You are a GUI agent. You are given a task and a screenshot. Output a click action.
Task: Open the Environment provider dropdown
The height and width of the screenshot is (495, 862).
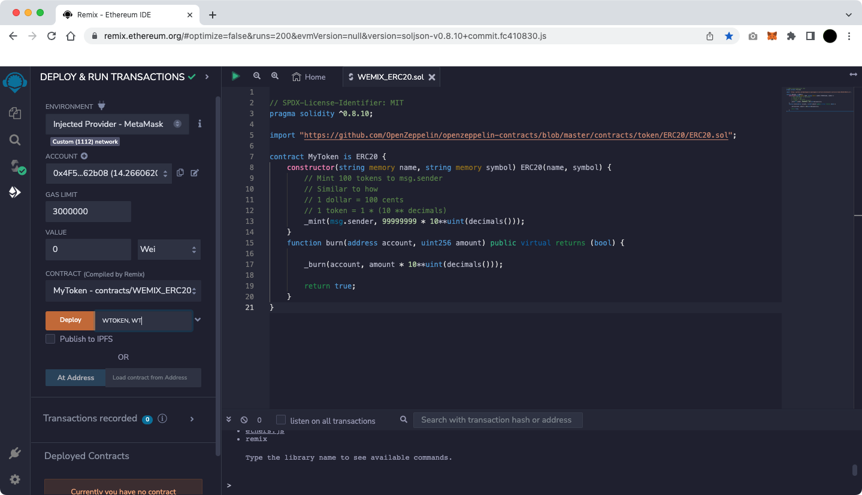[117, 124]
